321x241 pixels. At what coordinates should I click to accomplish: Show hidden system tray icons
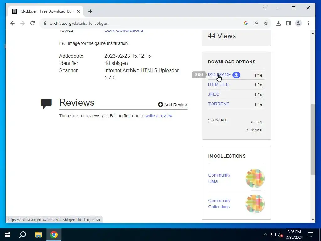tap(265, 235)
